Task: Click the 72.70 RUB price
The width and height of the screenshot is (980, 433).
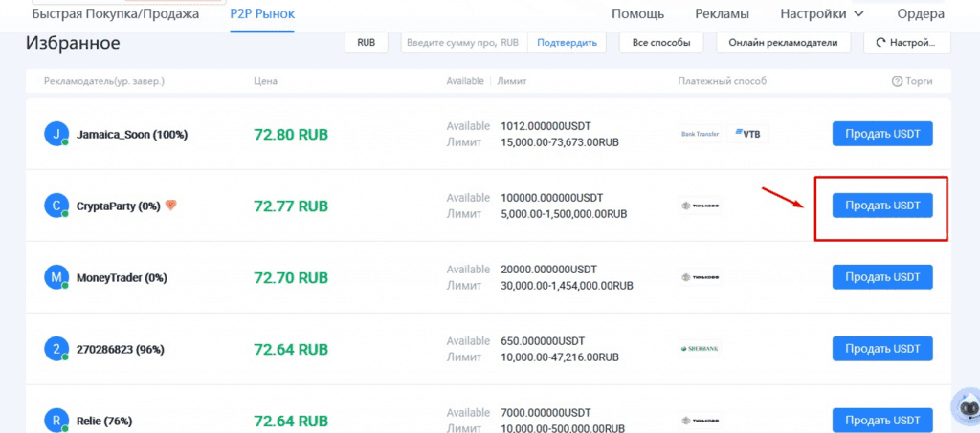Action: pos(291,277)
